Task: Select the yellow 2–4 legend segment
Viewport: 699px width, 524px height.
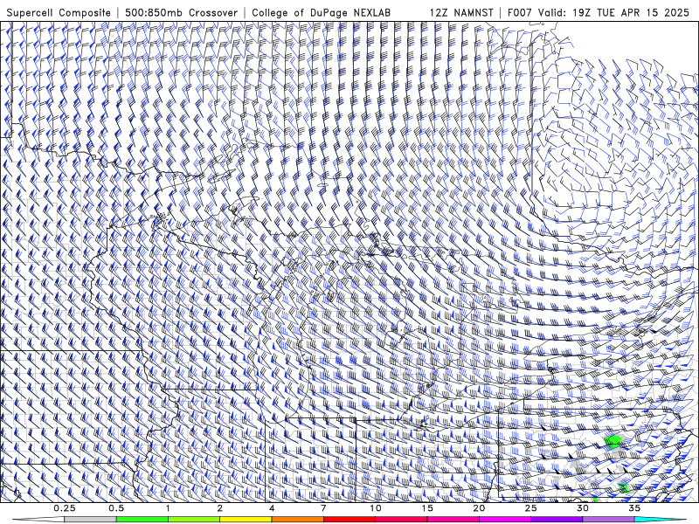Action: [246, 520]
